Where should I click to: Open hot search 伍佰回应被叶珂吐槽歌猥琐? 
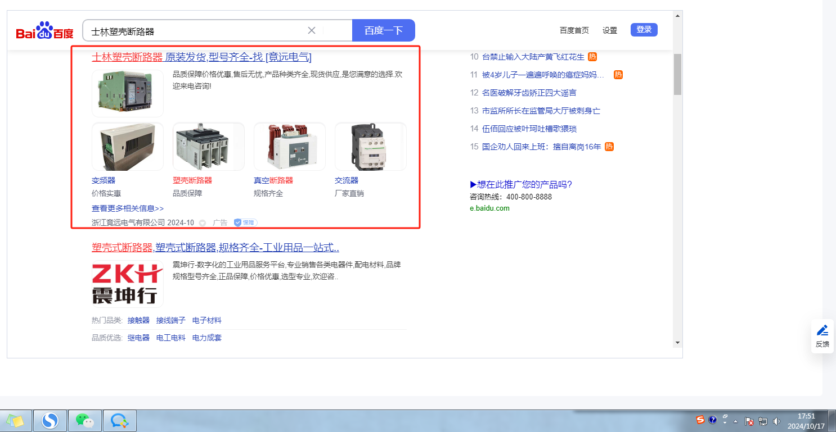[x=529, y=129]
